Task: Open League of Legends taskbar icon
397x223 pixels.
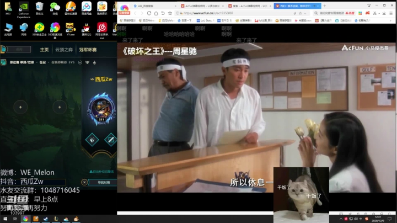Action: tap(56, 219)
